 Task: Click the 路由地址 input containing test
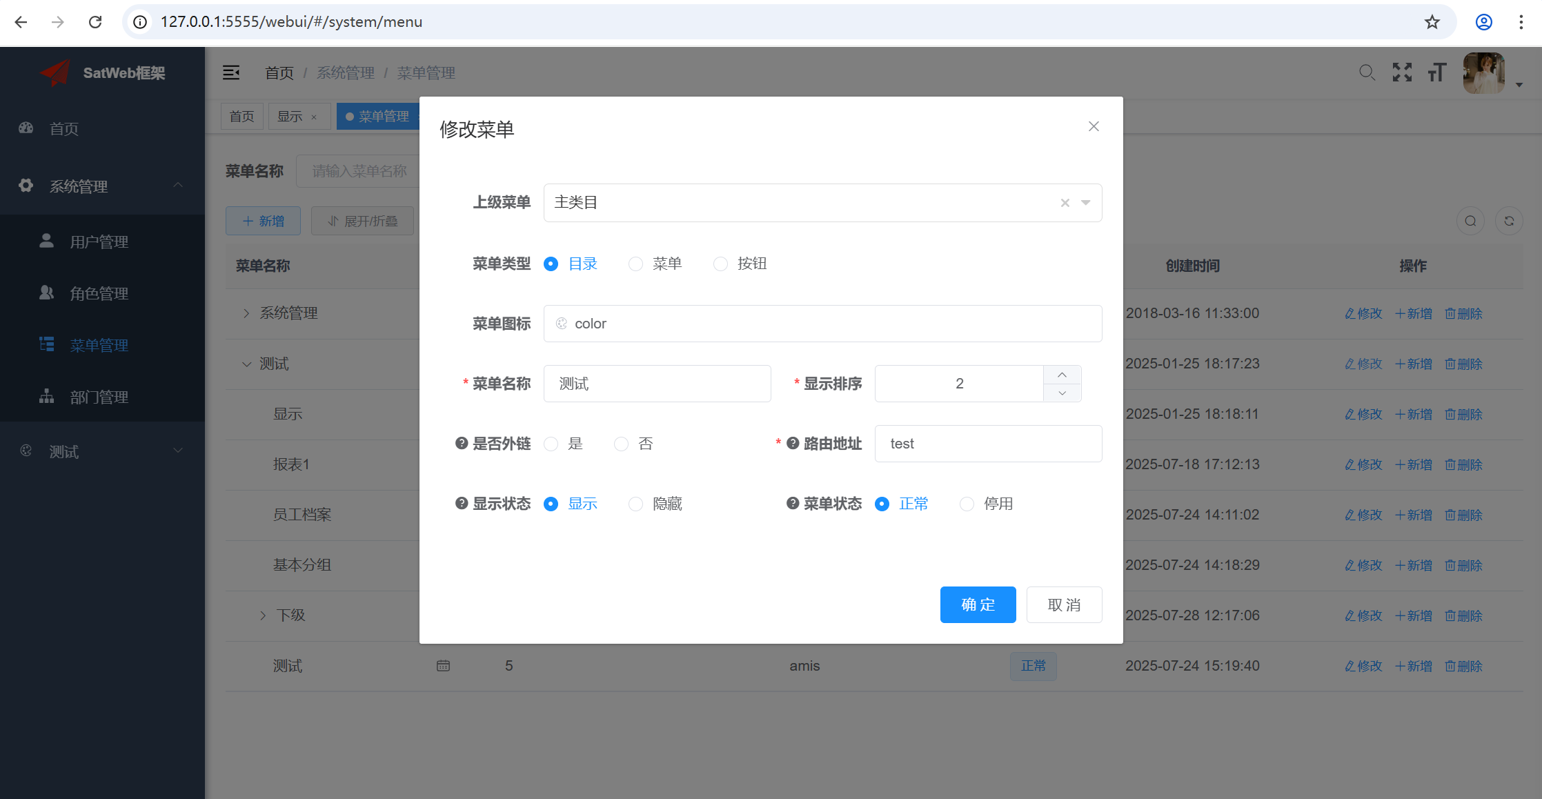987,444
